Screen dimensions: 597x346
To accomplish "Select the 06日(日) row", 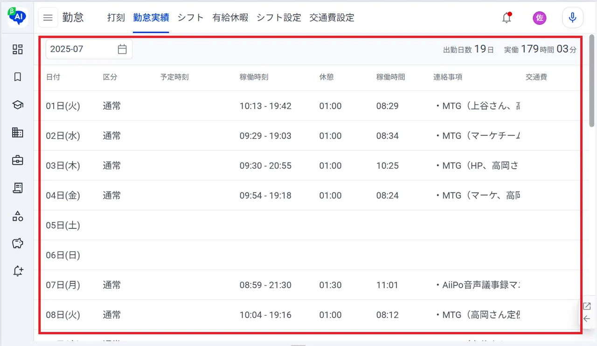I will [311, 255].
